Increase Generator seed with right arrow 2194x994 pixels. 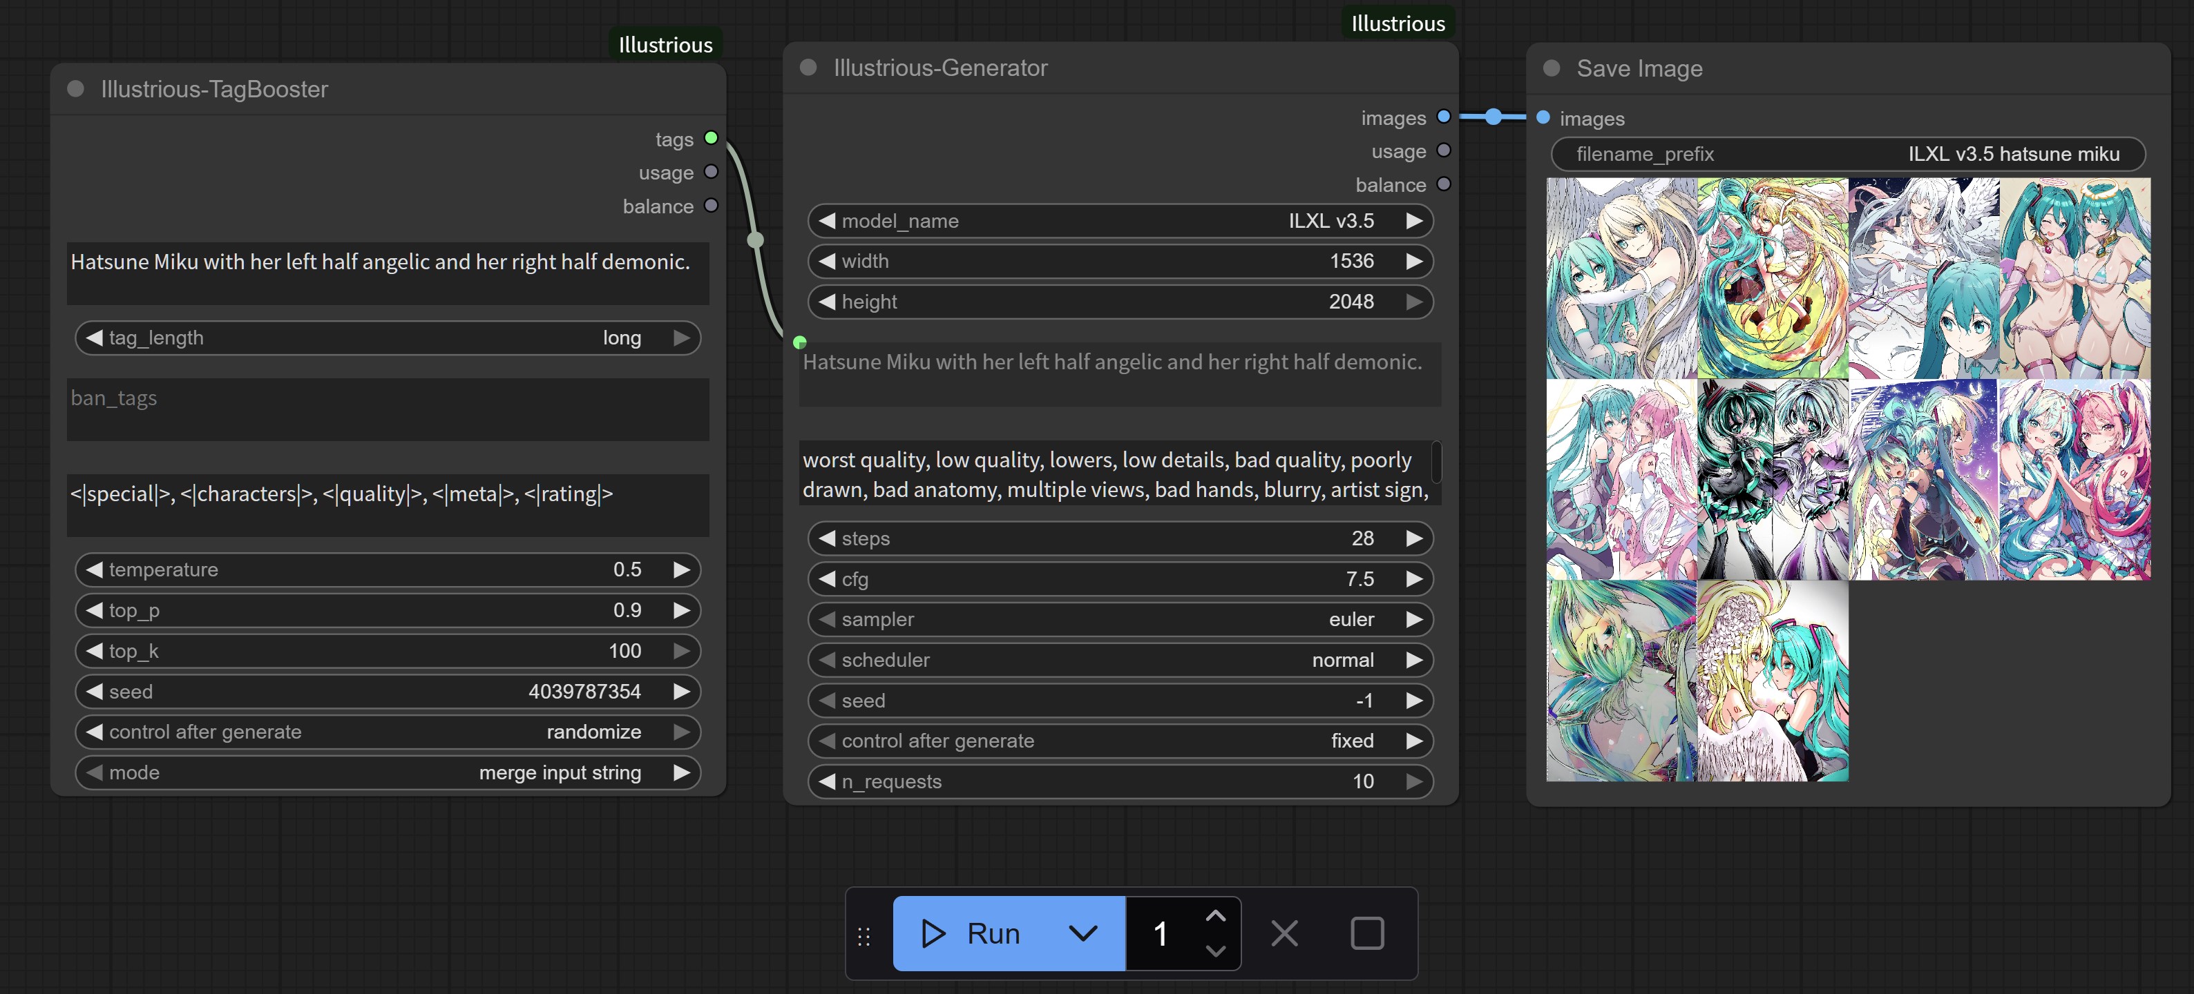pyautogui.click(x=1414, y=701)
